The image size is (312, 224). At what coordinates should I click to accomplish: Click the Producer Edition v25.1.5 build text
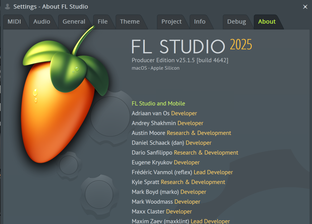(x=180, y=60)
